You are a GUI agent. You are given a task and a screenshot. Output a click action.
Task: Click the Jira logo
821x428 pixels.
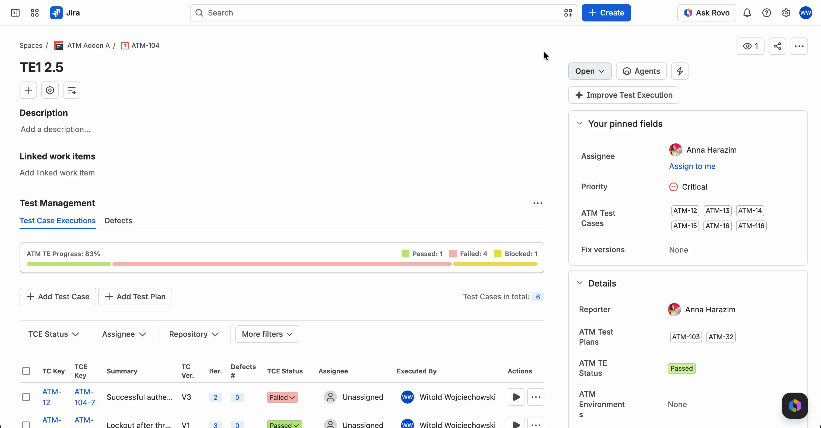pos(65,13)
